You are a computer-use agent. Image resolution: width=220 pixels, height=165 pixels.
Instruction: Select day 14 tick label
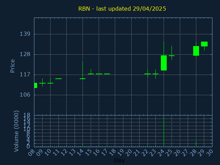pyautogui.click(x=80, y=153)
